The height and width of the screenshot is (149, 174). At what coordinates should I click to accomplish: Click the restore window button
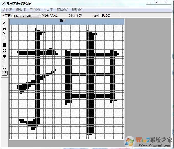coord(156,2)
